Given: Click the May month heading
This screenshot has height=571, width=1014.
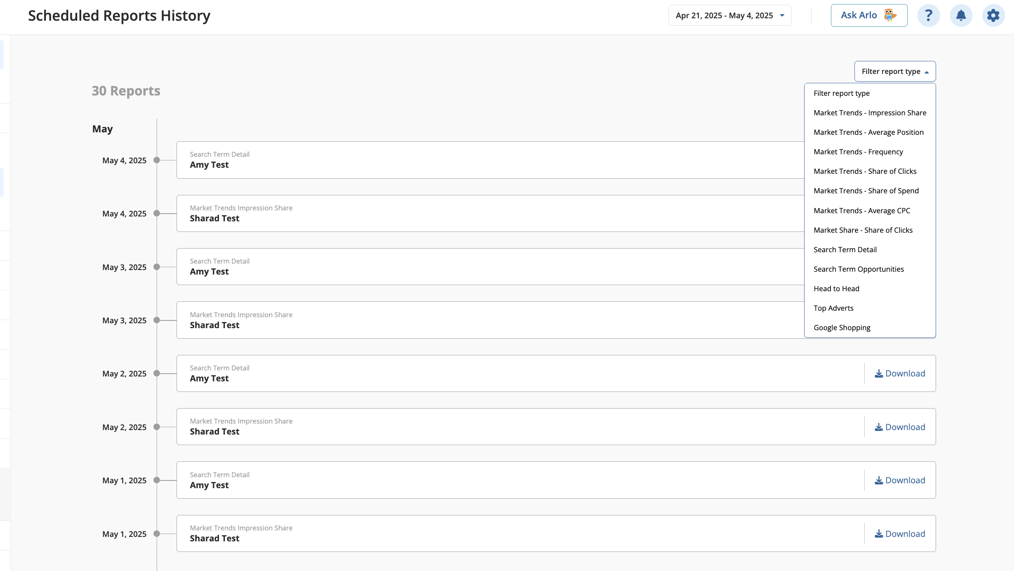Looking at the screenshot, I should pyautogui.click(x=102, y=129).
